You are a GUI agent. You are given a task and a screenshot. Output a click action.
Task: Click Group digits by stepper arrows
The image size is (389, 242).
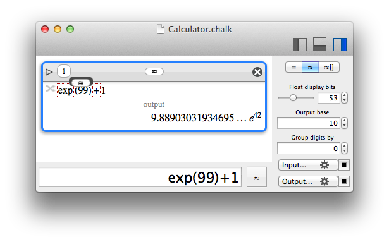pos(344,148)
